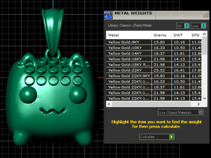Click the SPG column header
This screenshot has width=211, height=158.
pyautogui.click(x=196, y=35)
